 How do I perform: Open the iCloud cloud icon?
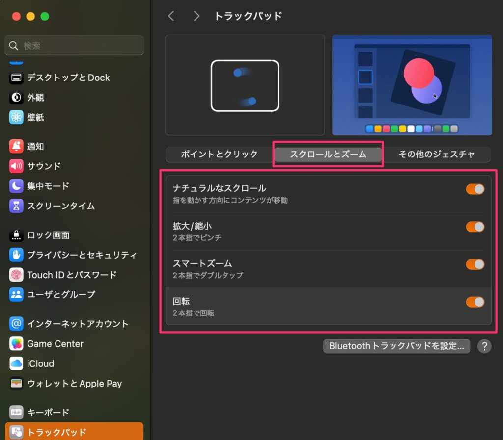(16, 363)
